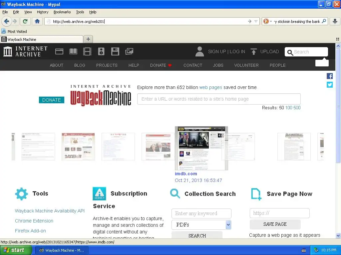This screenshot has width=341, height=255.
Task: Open the Web archive icon in header
Action: point(59,51)
